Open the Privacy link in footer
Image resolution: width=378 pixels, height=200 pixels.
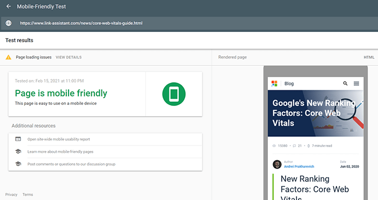coord(11,195)
